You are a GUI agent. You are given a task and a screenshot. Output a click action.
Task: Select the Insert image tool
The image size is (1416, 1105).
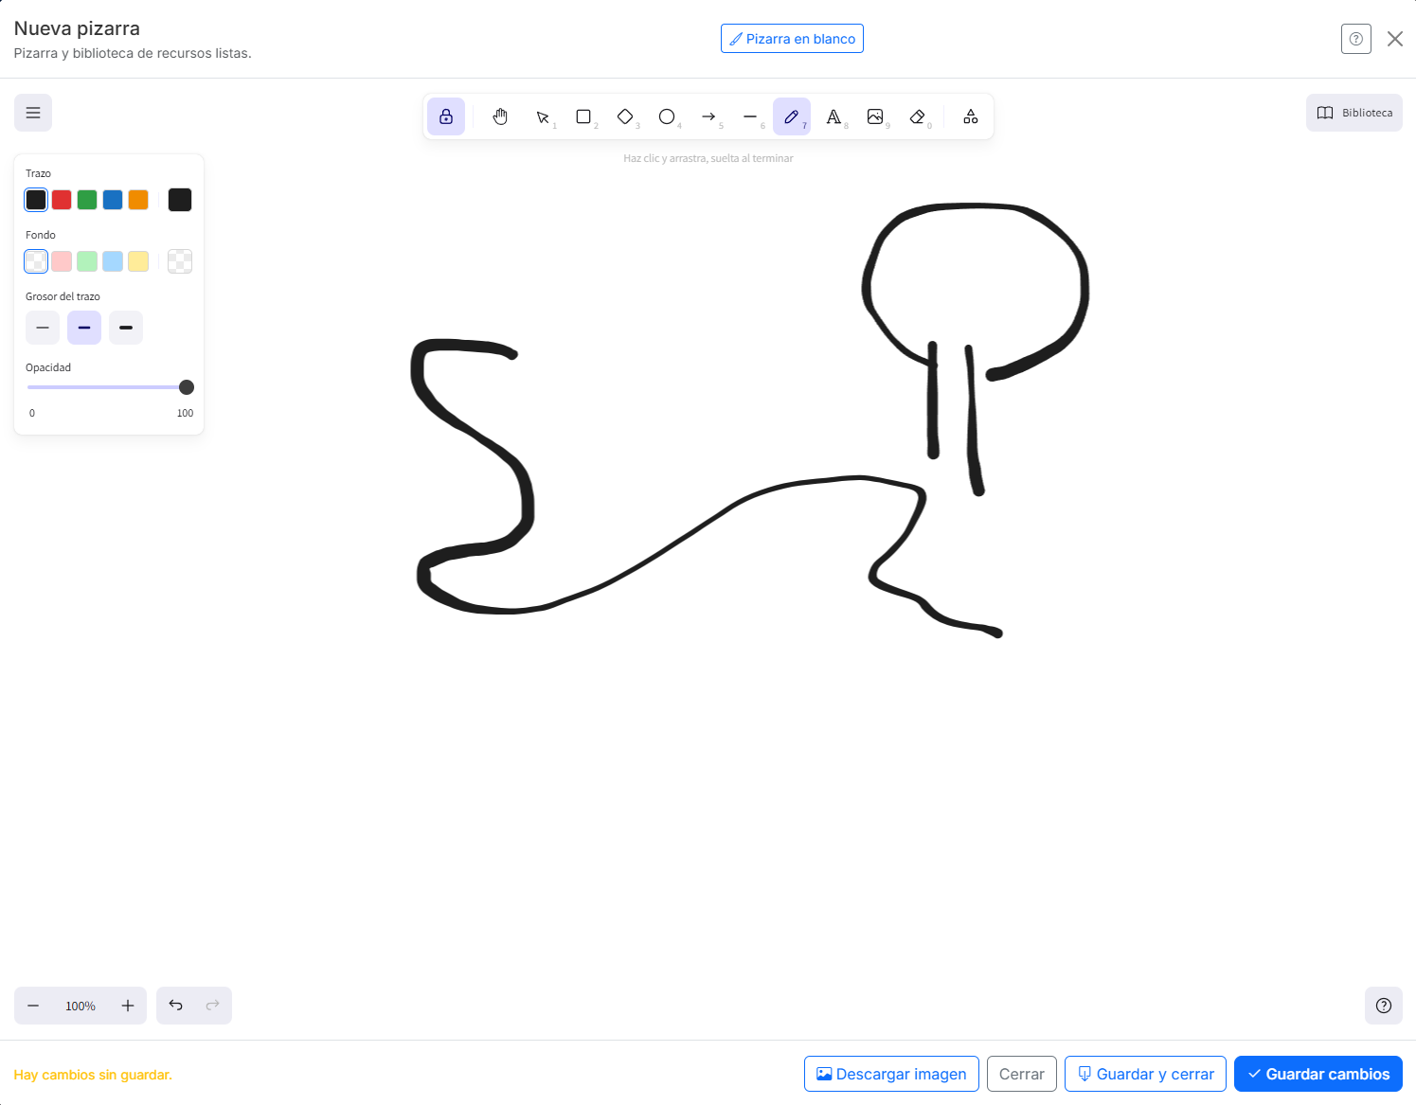tap(875, 116)
